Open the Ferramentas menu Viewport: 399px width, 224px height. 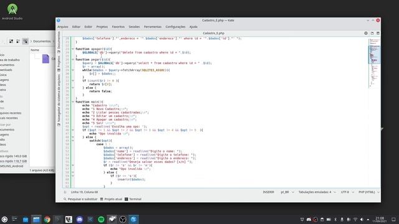point(153,27)
